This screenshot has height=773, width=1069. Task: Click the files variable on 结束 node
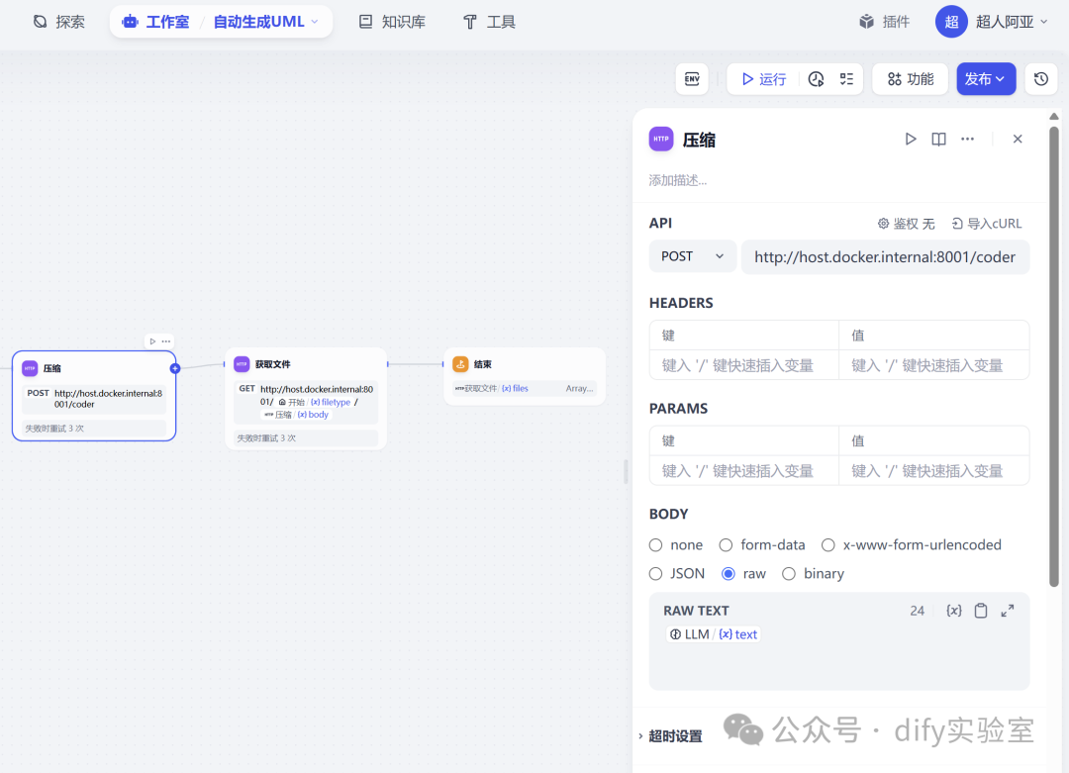point(515,389)
